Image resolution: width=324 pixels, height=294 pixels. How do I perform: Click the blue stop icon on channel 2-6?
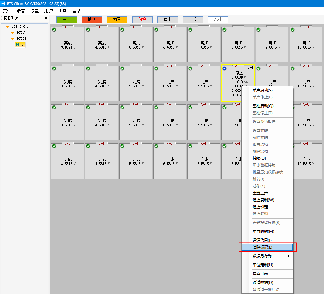coord(224,68)
